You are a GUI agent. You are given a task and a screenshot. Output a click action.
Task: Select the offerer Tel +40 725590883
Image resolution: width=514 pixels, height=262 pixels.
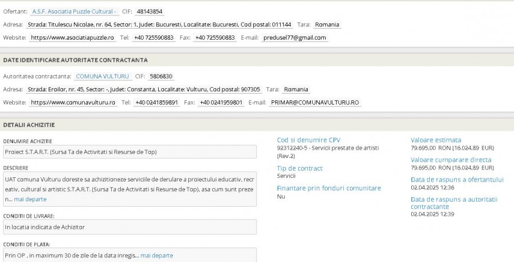[x=154, y=38]
